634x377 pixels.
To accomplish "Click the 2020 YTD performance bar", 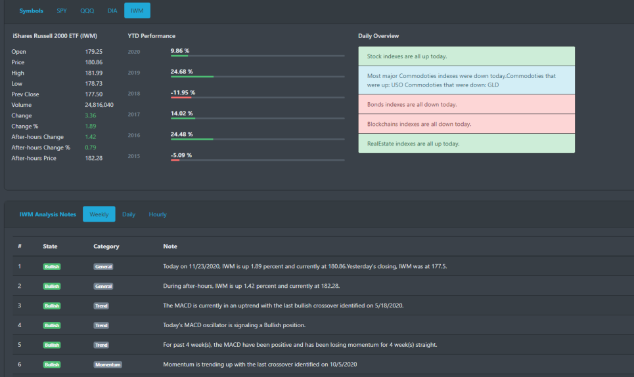I will point(258,56).
